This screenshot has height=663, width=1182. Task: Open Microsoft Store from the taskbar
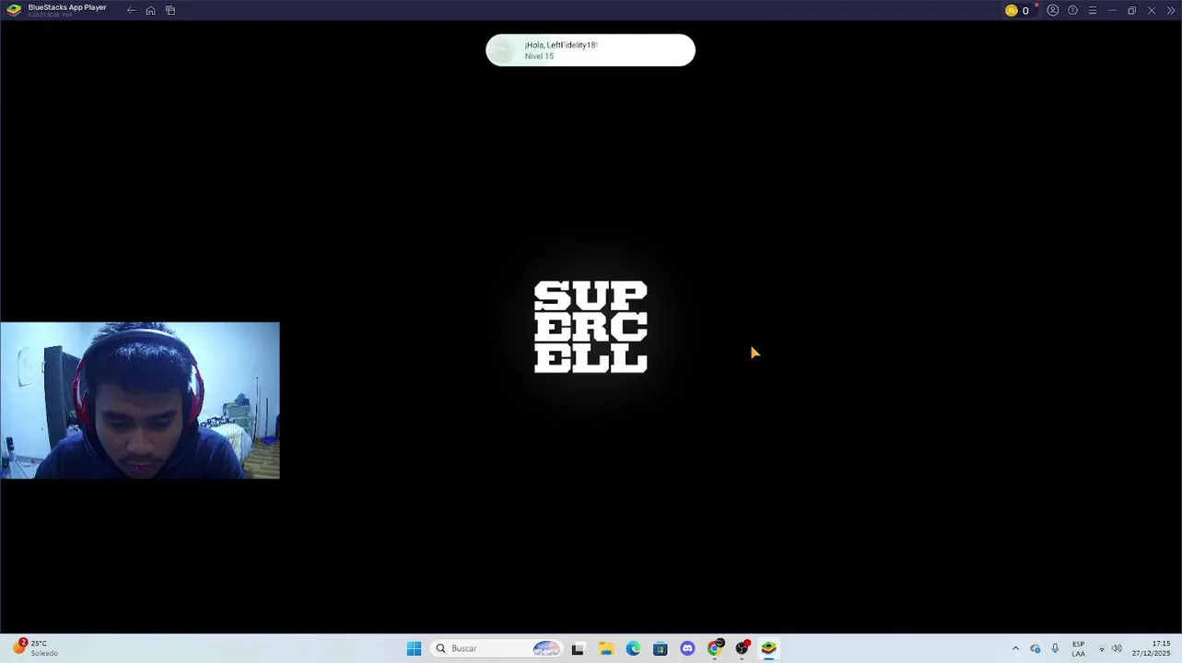tap(660, 648)
